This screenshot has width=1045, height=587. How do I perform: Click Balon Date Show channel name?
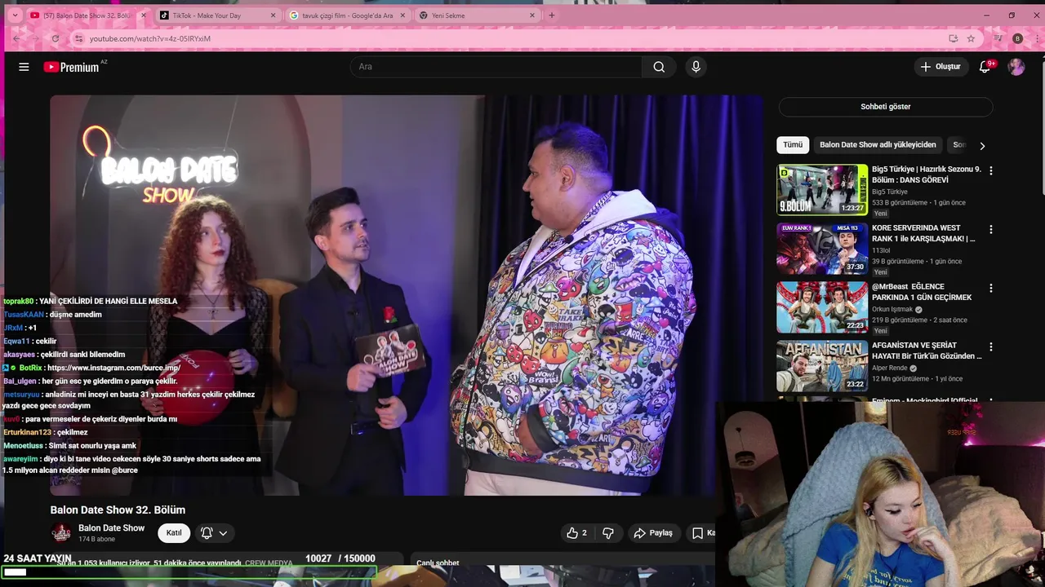(x=111, y=528)
